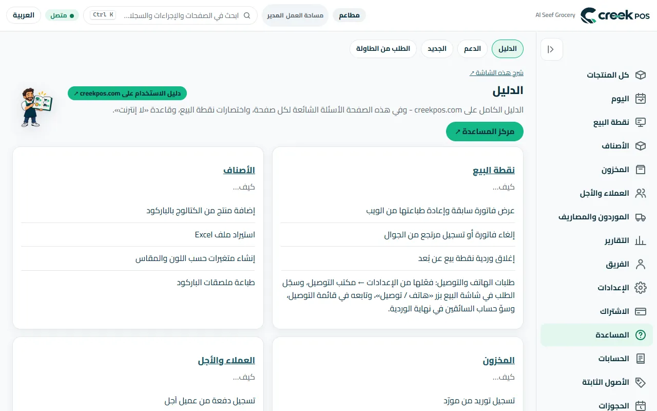Click the العربية language button
The image size is (657, 411).
tap(24, 15)
